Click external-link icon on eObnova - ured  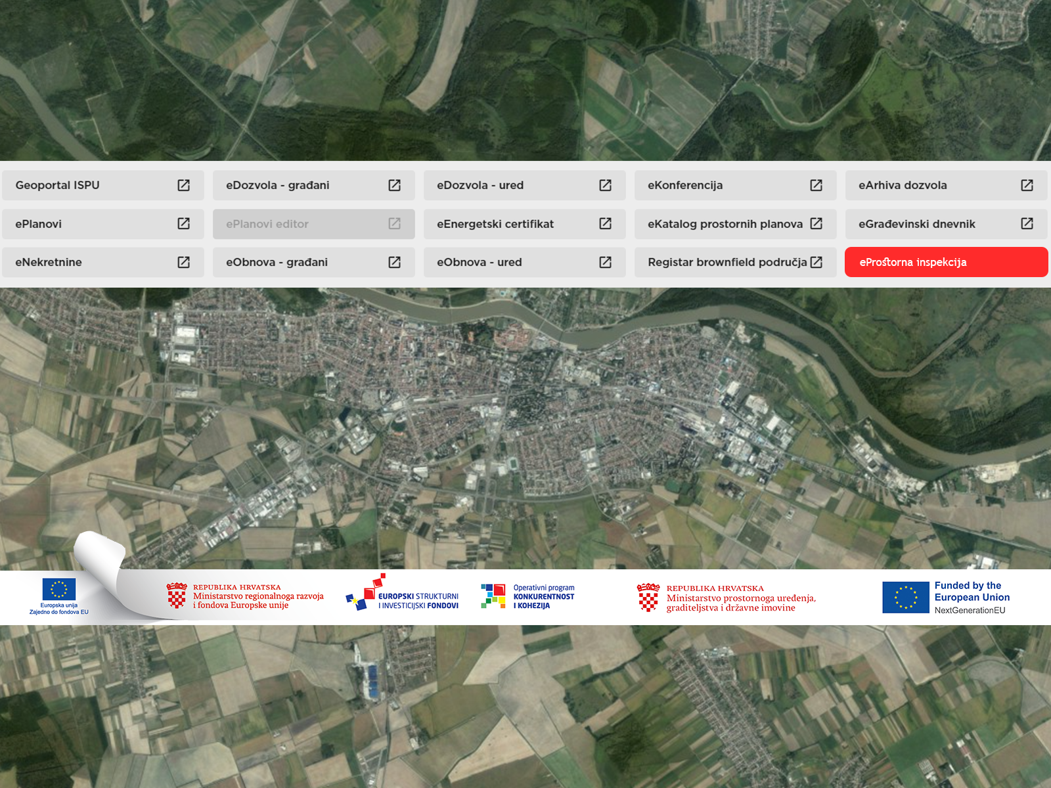pos(605,262)
